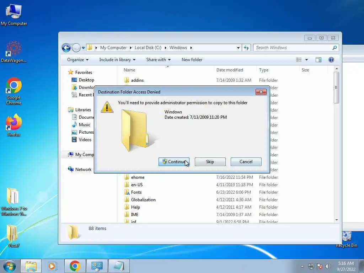Cancel the copy operation dialog
Viewport: 364px width, 273px height.
pyautogui.click(x=246, y=162)
